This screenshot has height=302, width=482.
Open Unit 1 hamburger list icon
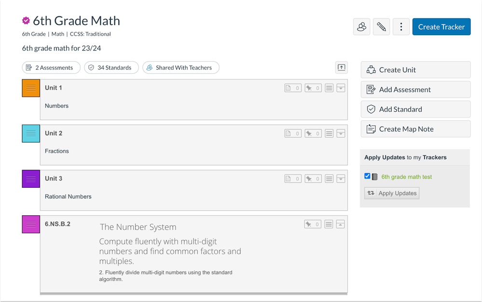coord(329,88)
